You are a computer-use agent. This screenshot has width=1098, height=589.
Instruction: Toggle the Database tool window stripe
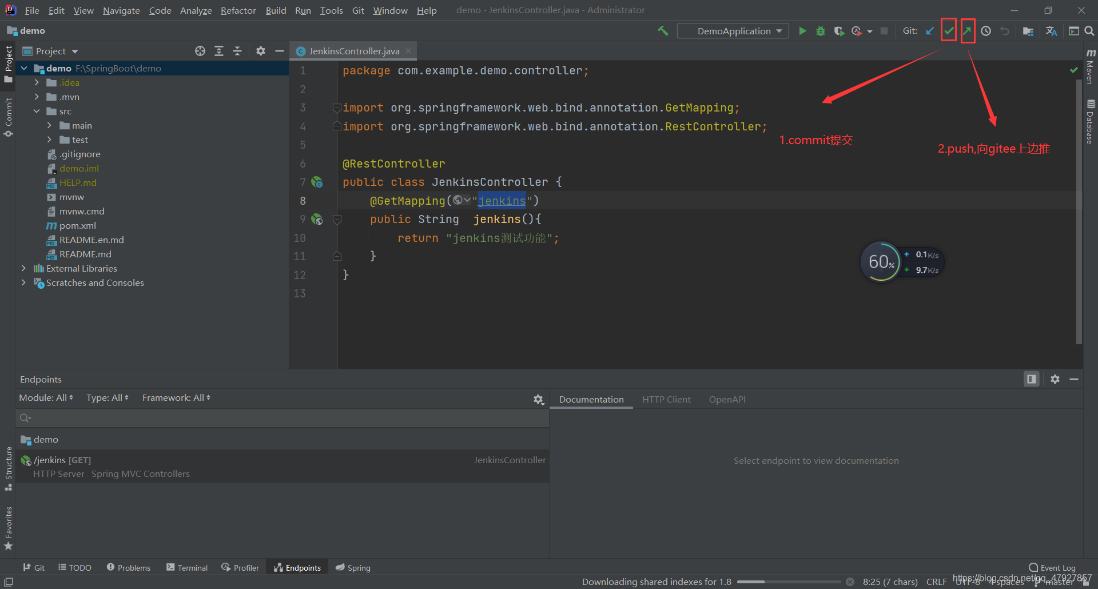pyautogui.click(x=1091, y=122)
